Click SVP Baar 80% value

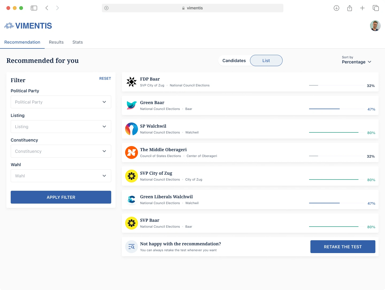tap(371, 227)
